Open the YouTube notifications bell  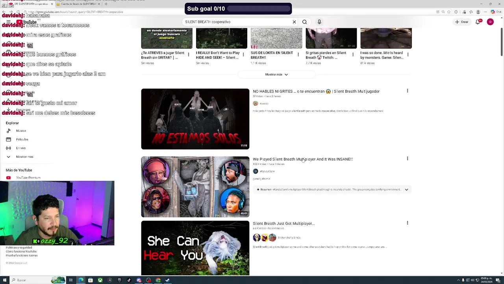(x=478, y=22)
